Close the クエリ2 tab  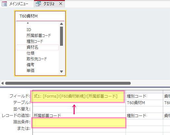[x=61, y=4]
